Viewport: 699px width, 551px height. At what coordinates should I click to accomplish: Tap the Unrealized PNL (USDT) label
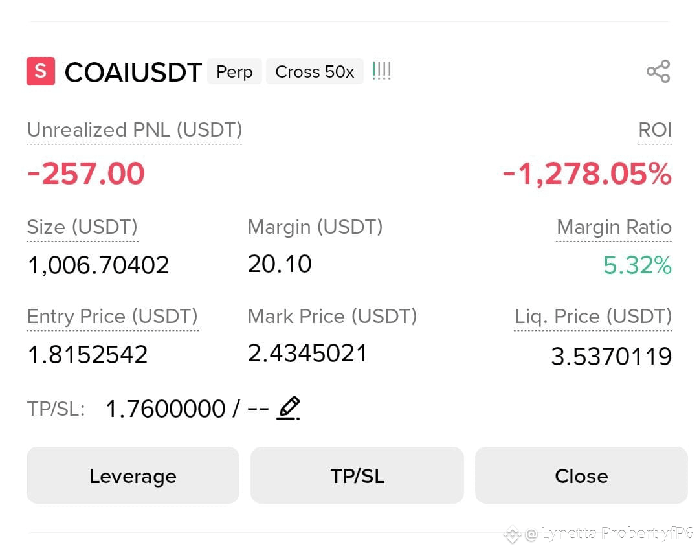click(135, 131)
